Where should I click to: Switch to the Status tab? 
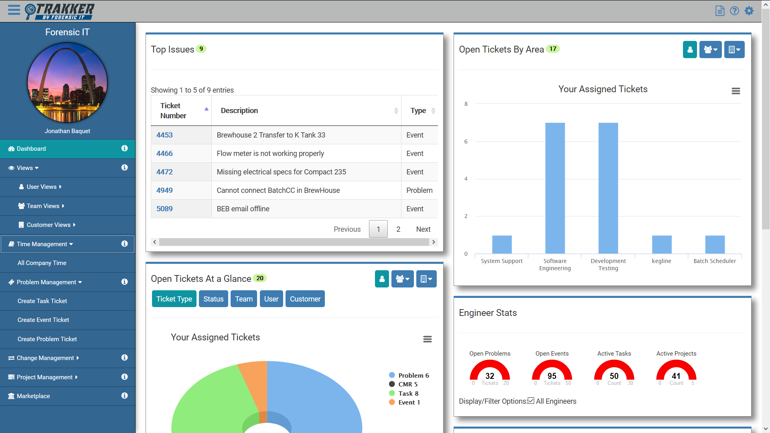pyautogui.click(x=213, y=299)
